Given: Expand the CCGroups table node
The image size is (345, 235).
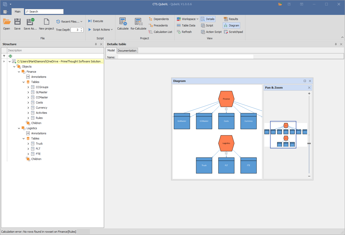Looking at the screenshot, I should [28, 87].
